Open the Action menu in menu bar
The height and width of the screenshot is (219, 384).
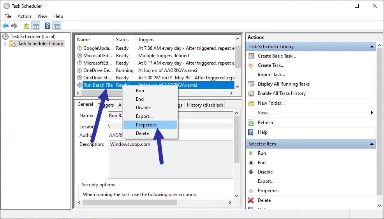(x=24, y=16)
